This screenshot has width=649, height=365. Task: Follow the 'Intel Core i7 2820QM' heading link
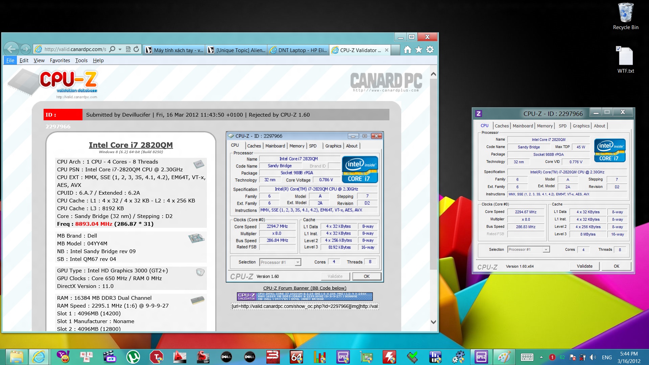[131, 145]
